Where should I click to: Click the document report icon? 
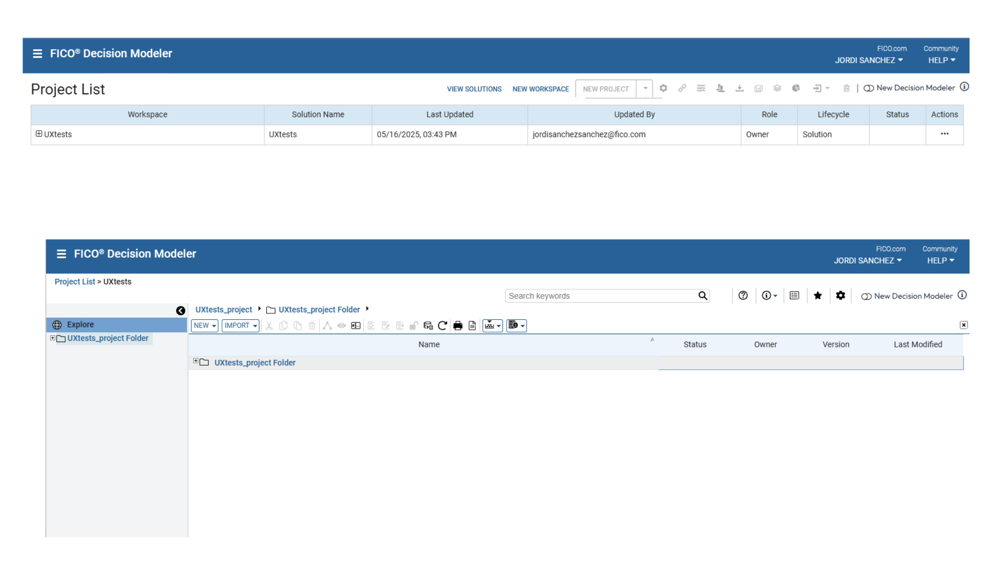[x=472, y=326]
